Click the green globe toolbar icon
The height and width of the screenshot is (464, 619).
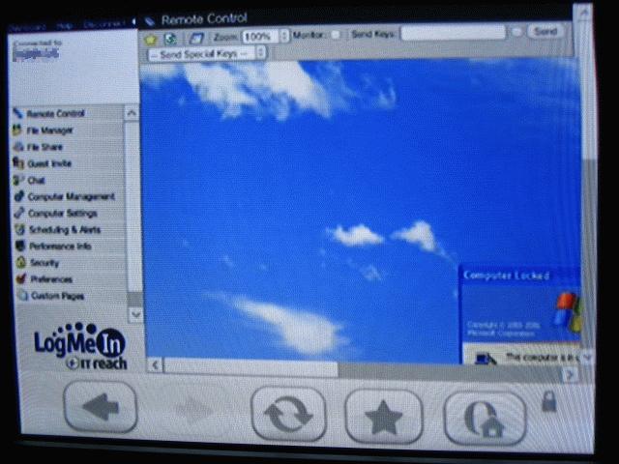pyautogui.click(x=171, y=39)
